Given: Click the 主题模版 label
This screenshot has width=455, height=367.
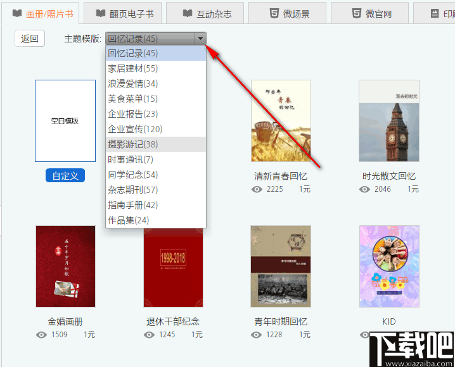Looking at the screenshot, I should [x=82, y=39].
